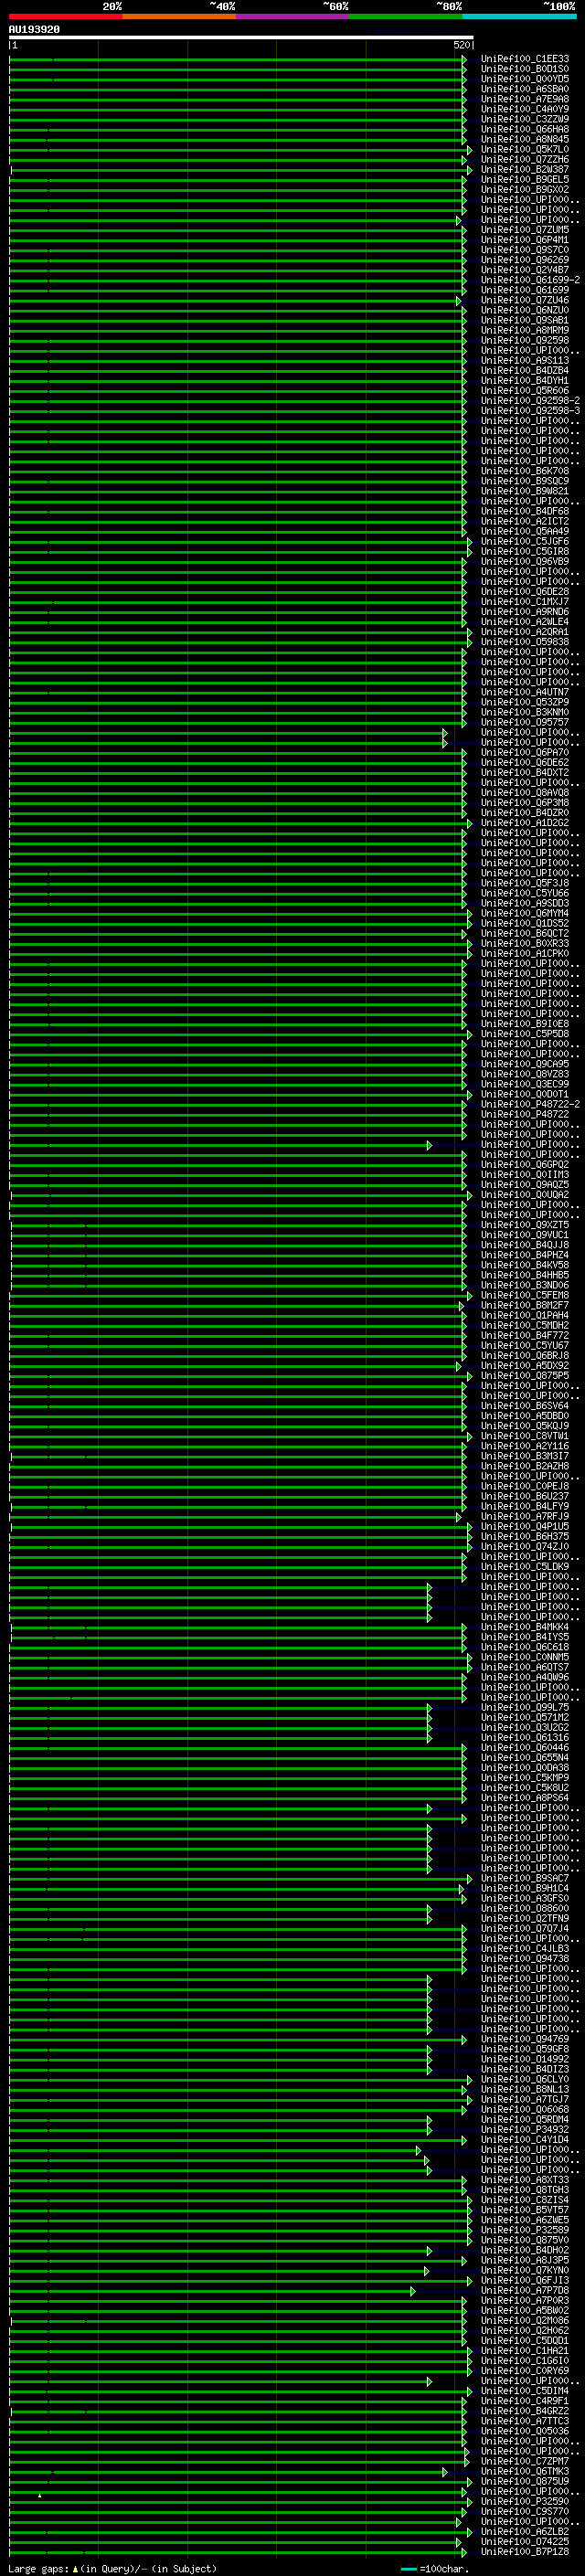
Task: Select the AU193920 query name
Action: [34, 30]
